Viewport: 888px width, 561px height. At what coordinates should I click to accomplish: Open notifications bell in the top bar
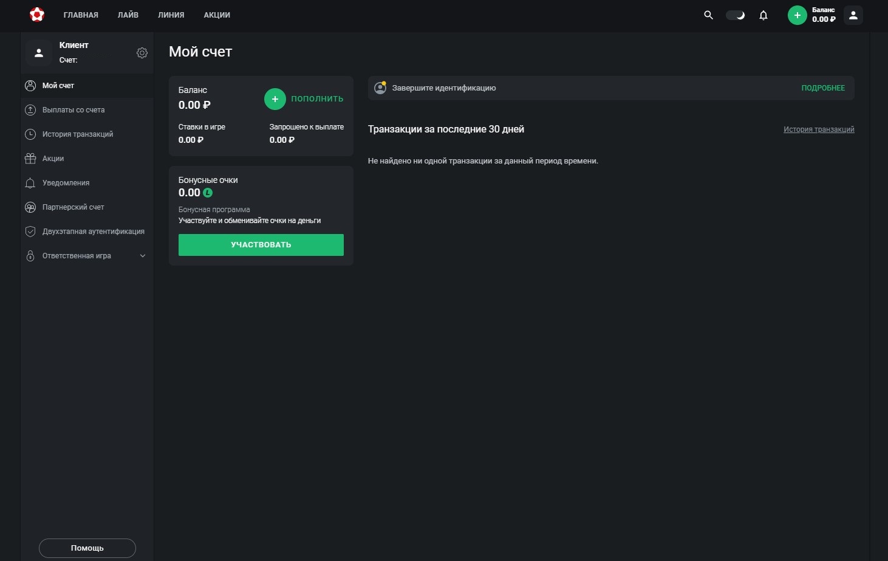click(763, 15)
